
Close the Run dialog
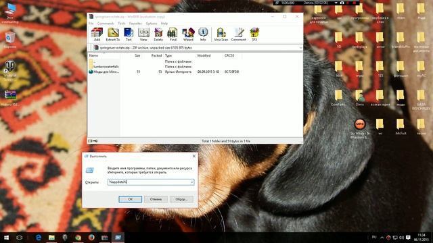(194, 156)
